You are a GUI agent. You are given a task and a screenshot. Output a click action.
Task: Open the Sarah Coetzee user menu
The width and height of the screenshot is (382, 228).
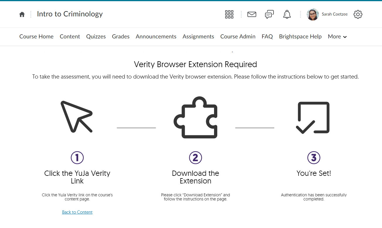(x=335, y=14)
